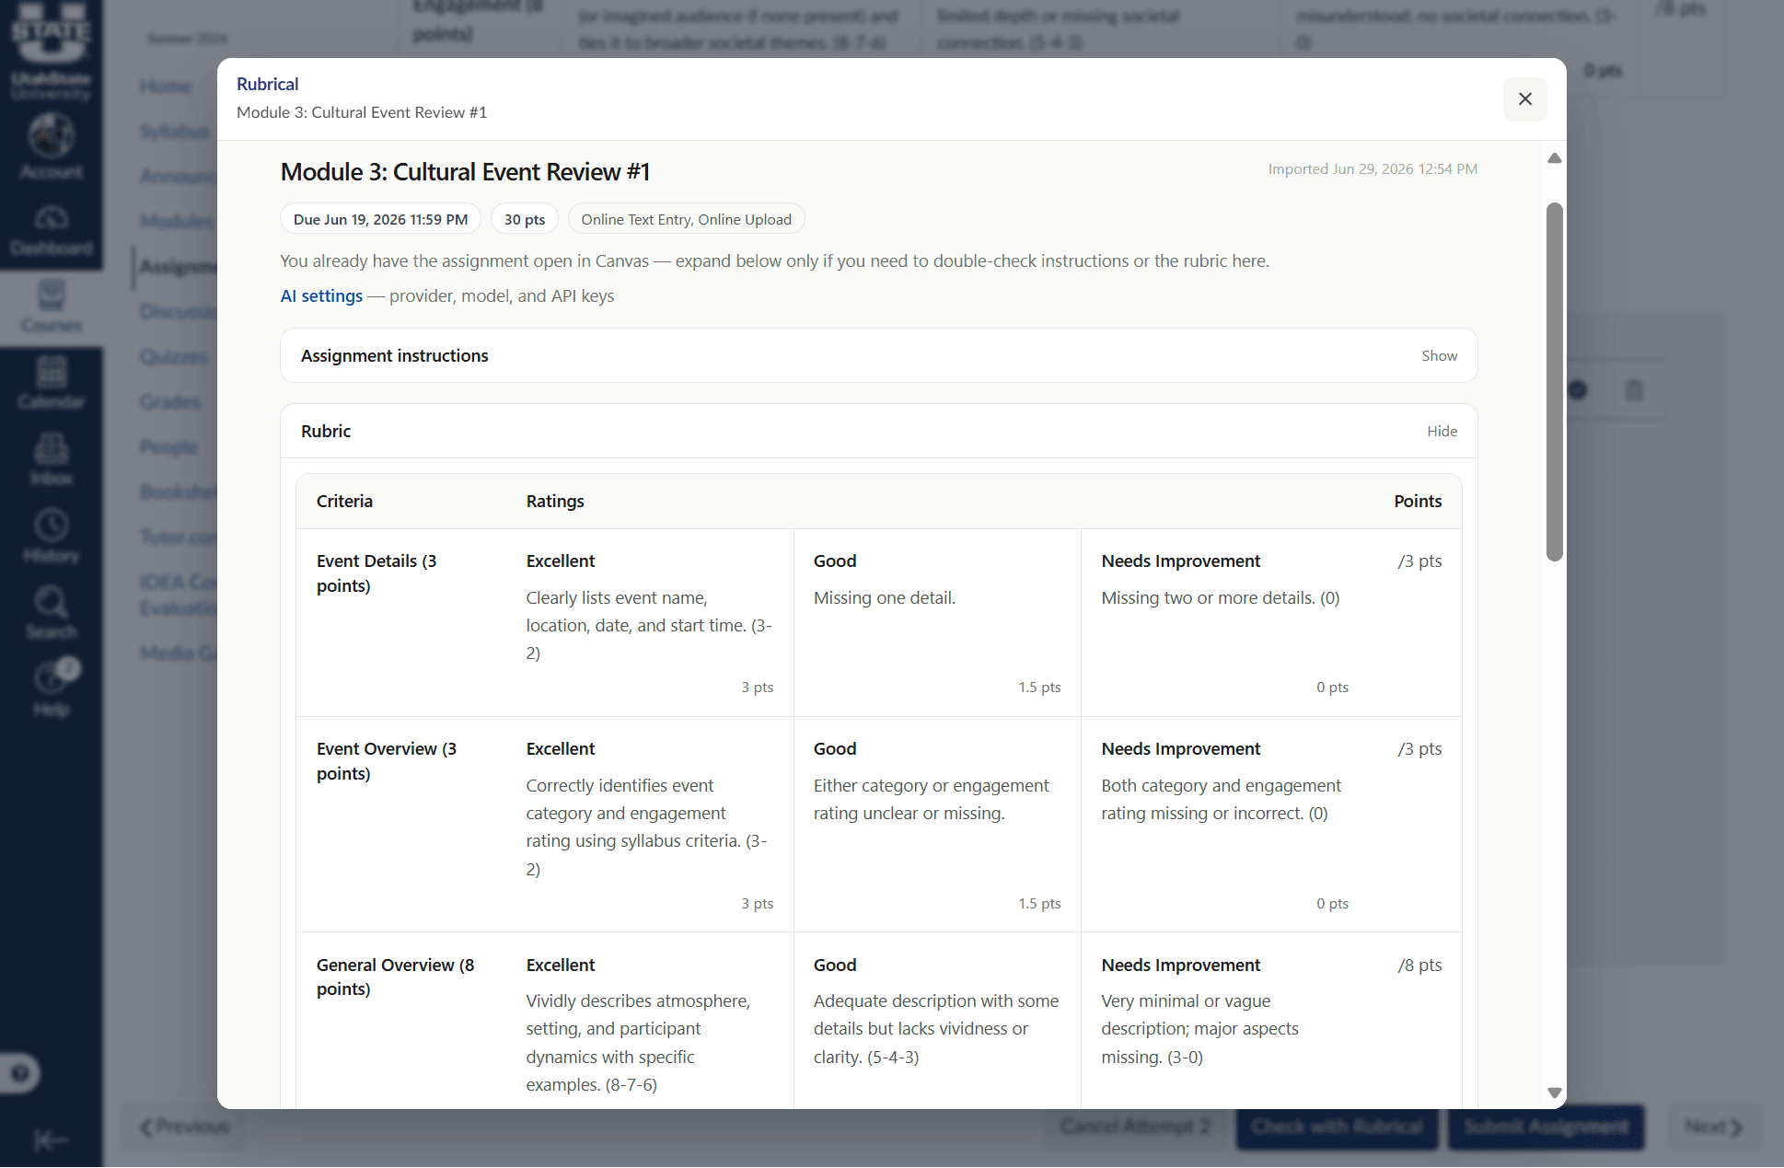Select Good rating for General Overview
This screenshot has height=1168, width=1784.
pos(937,1022)
